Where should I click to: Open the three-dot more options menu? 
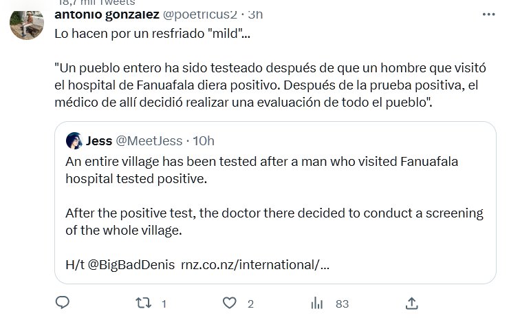tap(488, 14)
